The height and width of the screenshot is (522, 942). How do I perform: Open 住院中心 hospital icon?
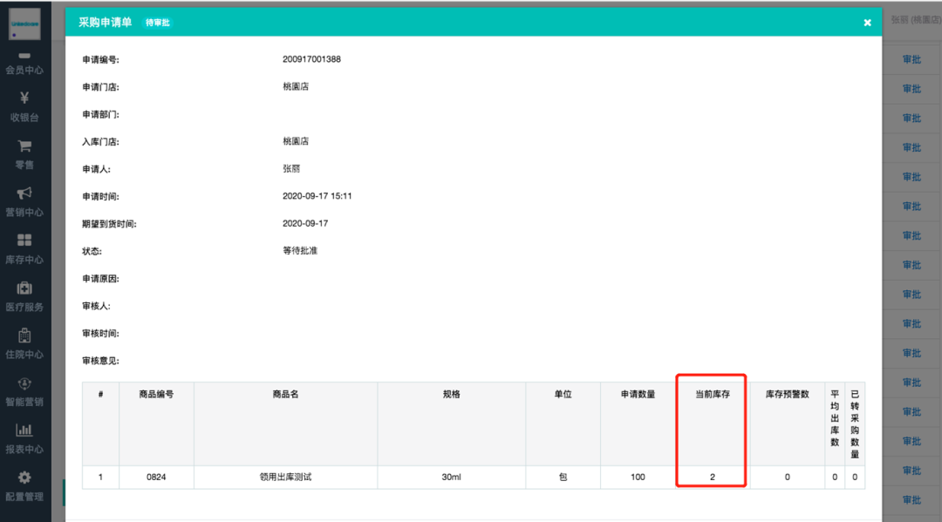[24, 335]
